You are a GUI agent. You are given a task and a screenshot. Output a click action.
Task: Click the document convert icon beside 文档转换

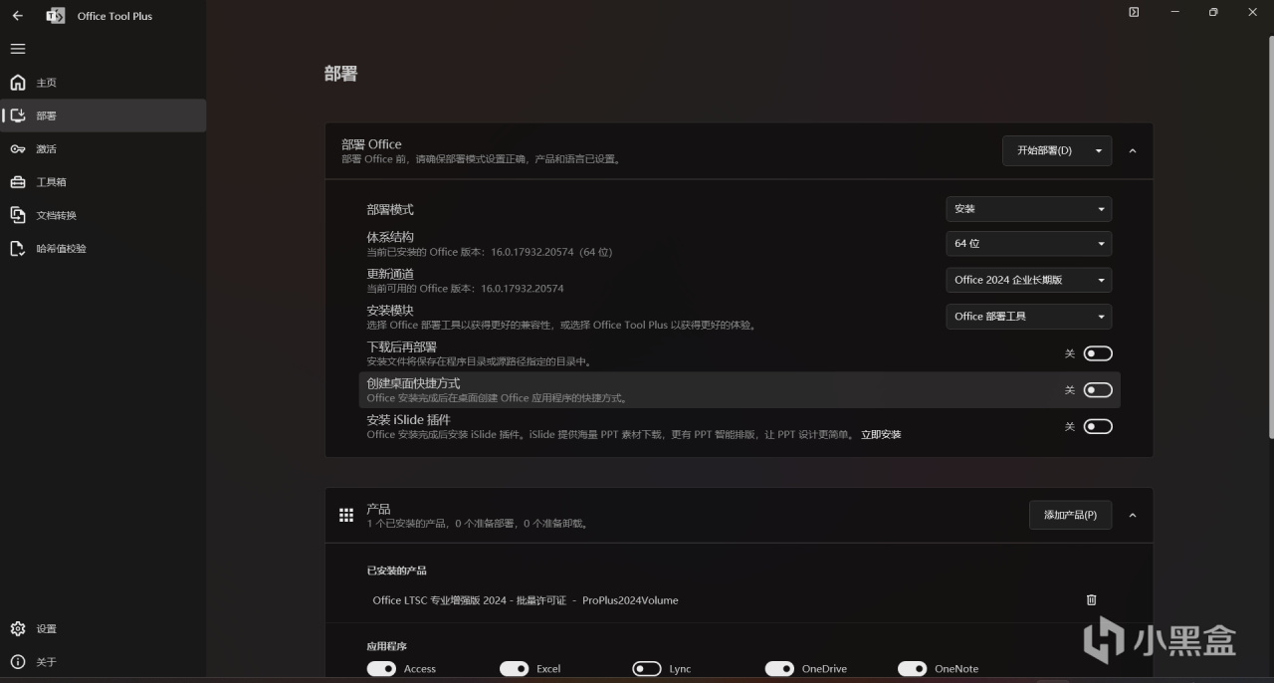18,215
